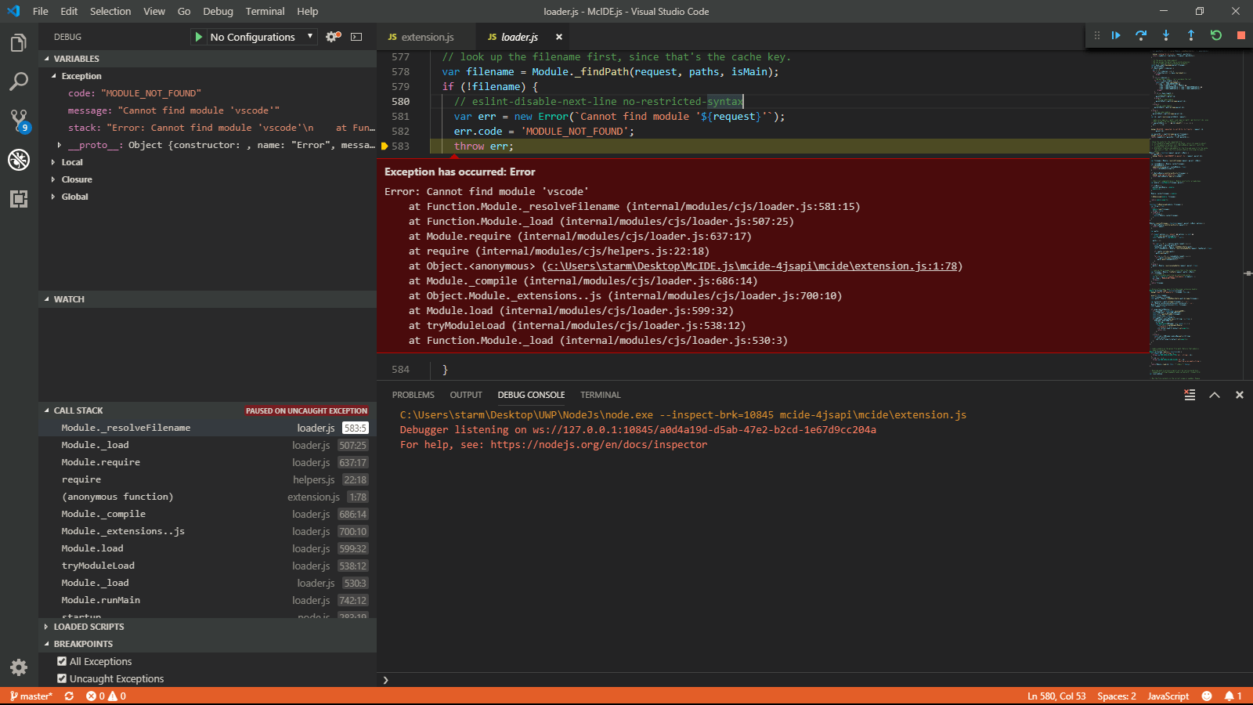The image size is (1253, 705).
Task: Open the Search view in activity bar
Action: [19, 81]
